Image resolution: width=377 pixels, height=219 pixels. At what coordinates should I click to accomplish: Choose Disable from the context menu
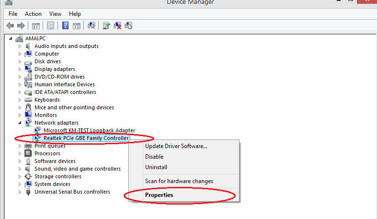183,157
